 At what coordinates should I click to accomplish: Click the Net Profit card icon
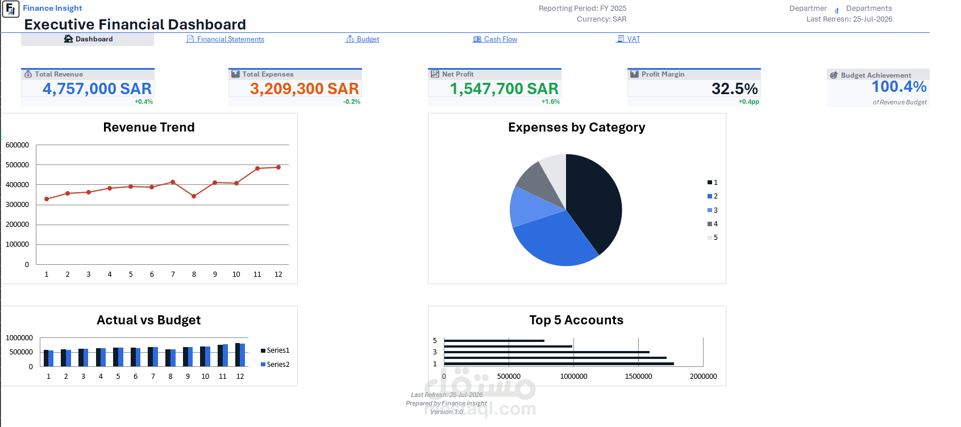[x=435, y=74]
